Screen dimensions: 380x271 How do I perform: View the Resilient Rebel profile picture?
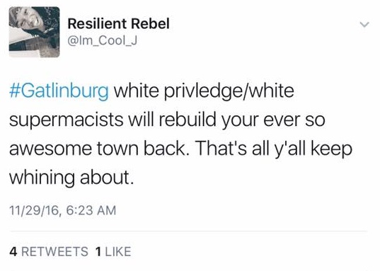click(x=35, y=32)
